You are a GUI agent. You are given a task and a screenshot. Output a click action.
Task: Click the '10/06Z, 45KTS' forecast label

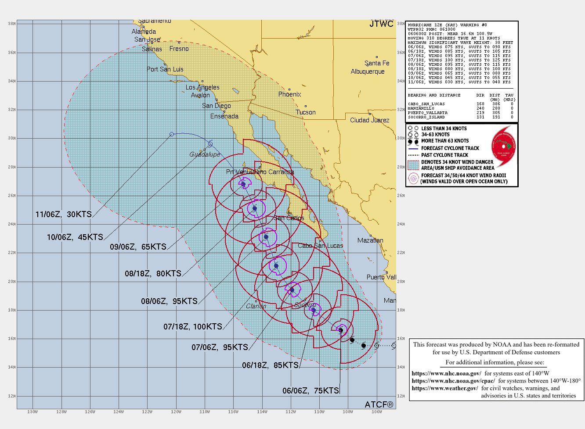coord(75,237)
